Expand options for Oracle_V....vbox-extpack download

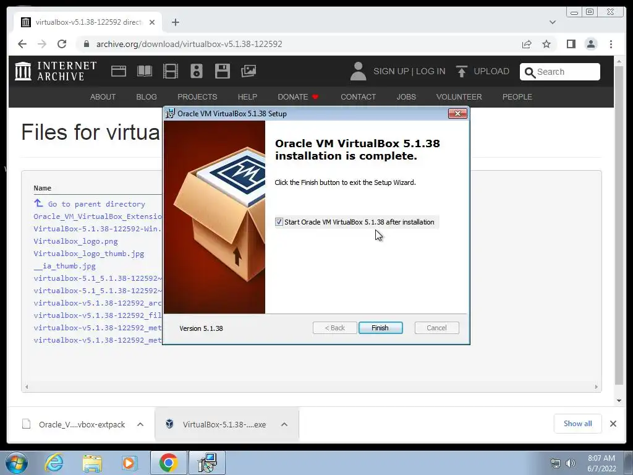tap(140, 424)
